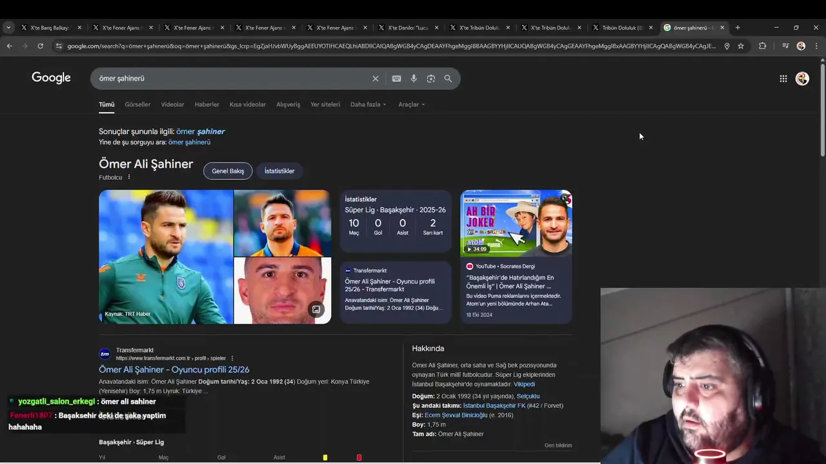Select Genel Bakış chip
Image resolution: width=826 pixels, height=464 pixels.
228,171
